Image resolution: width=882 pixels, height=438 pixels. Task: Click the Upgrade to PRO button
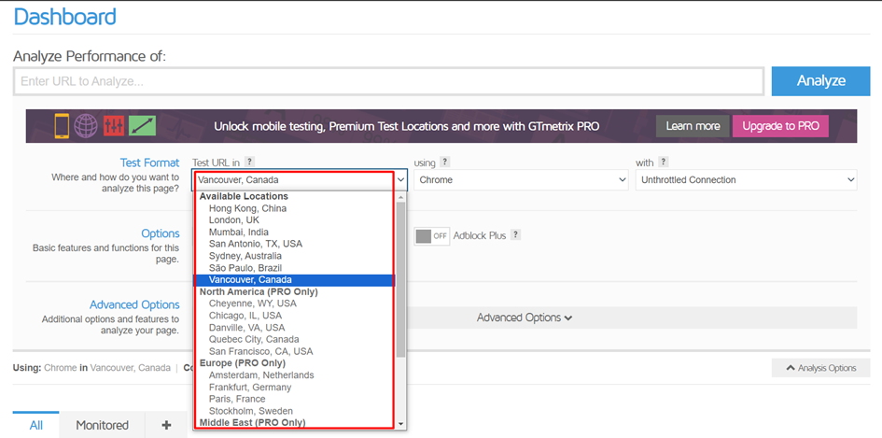click(x=780, y=126)
